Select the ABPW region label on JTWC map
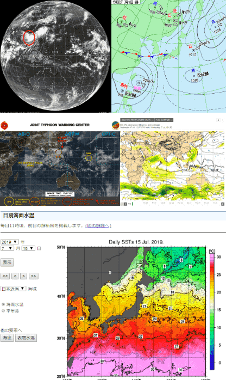Viewport: 226px width, 380px height. pos(72,134)
